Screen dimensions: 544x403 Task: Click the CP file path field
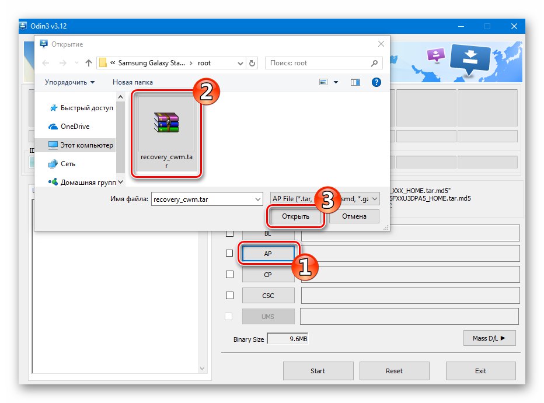410,275
